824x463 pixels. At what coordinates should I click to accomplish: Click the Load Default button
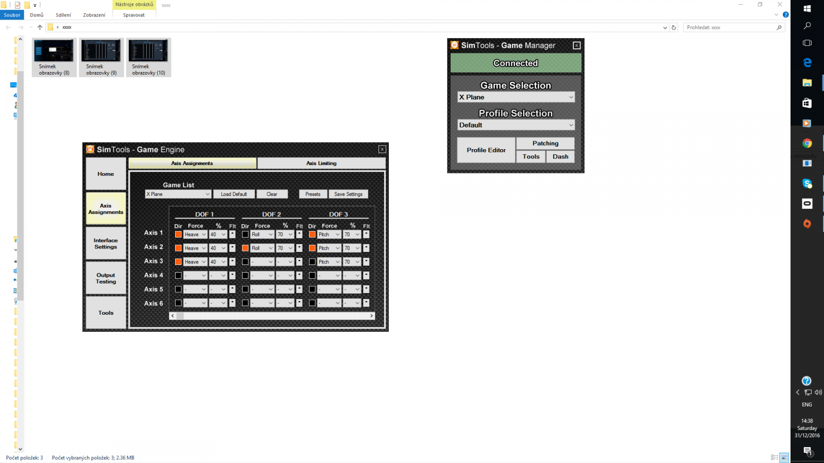(234, 194)
